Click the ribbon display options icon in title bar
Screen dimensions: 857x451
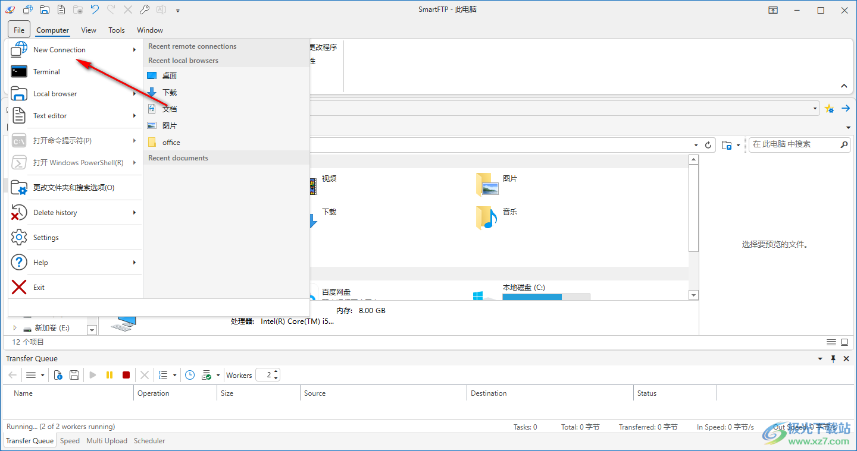point(772,10)
